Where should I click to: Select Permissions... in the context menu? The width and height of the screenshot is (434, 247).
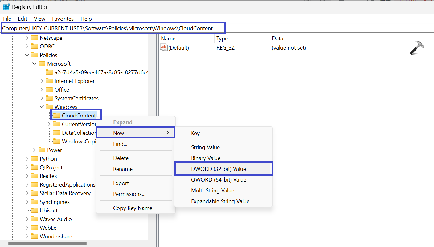[129, 194]
